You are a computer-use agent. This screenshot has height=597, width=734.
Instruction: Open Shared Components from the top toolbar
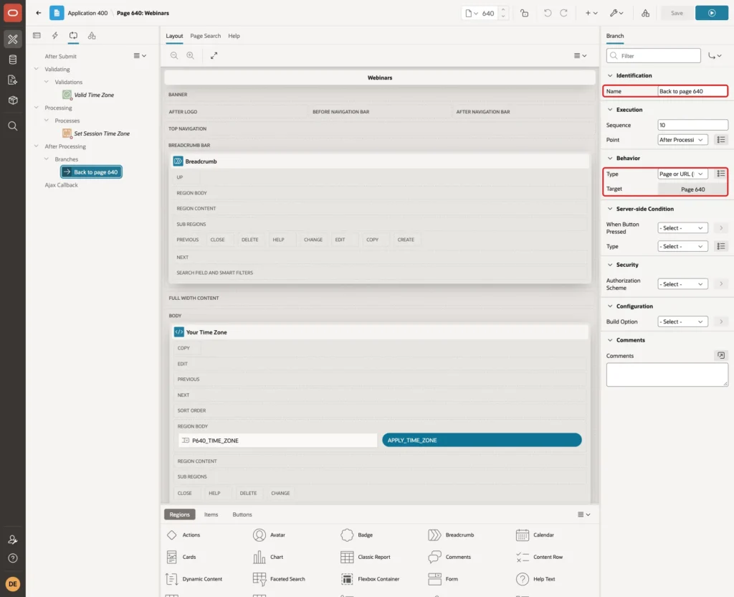pos(646,13)
